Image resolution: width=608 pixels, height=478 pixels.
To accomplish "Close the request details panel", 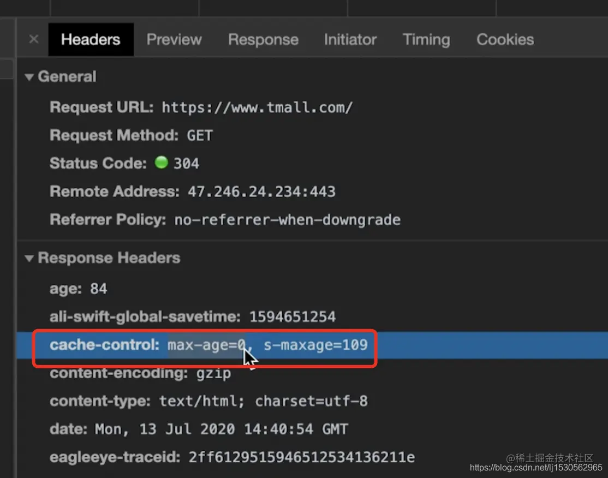I will click(x=34, y=39).
